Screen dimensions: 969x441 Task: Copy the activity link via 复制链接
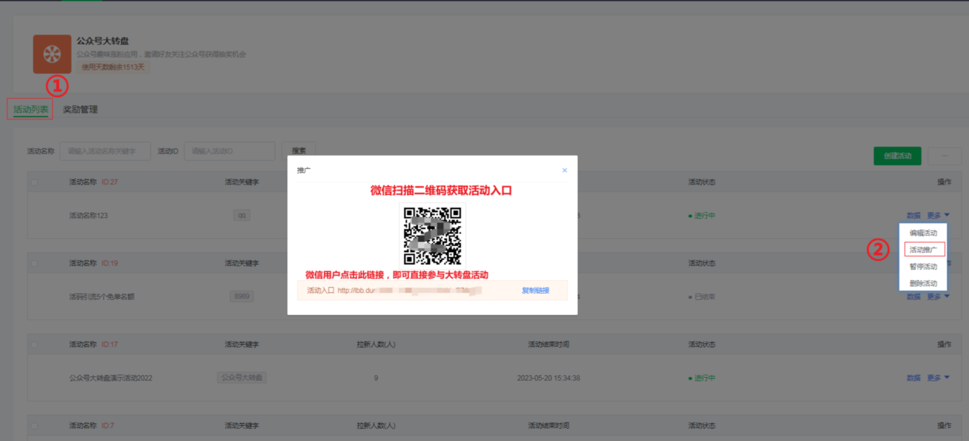535,290
